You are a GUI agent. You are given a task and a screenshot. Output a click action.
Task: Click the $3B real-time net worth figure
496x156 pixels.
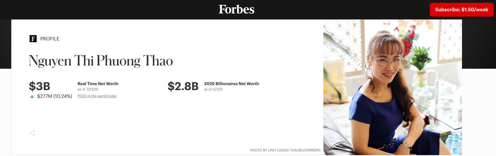click(40, 86)
